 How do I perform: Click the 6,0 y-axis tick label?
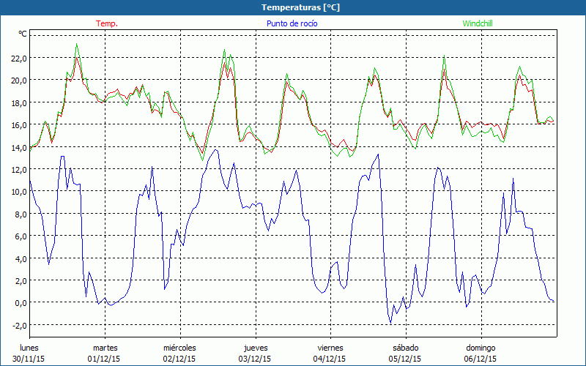click(x=20, y=236)
